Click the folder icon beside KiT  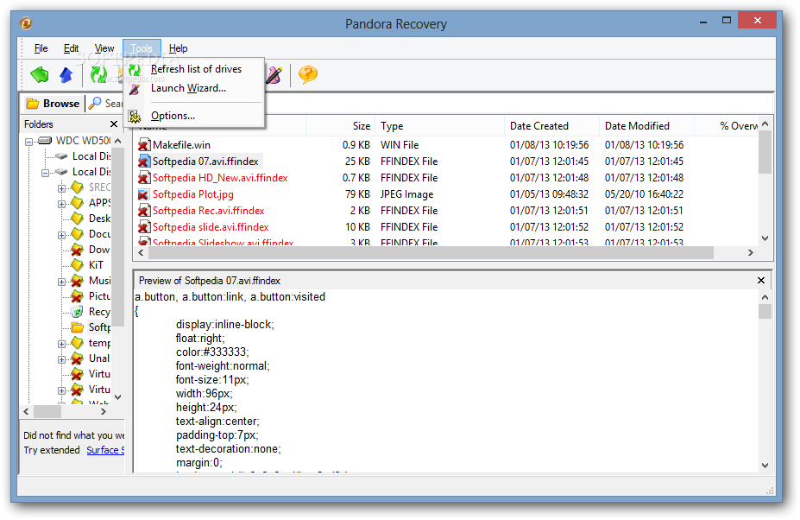click(77, 265)
